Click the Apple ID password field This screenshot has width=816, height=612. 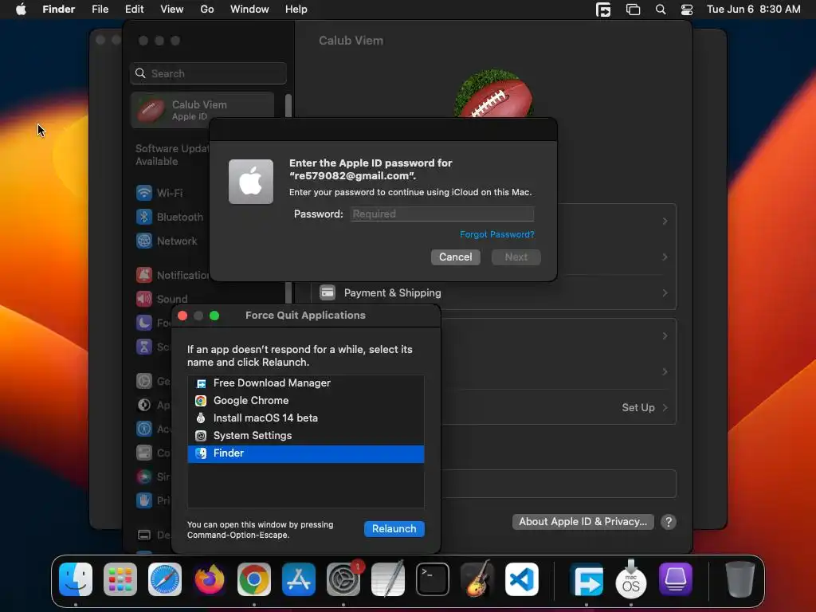442,214
